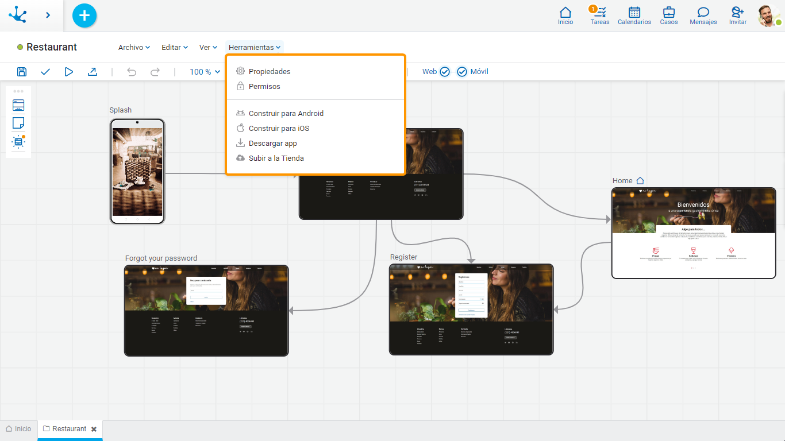Open the user profile avatar

[x=769, y=16]
